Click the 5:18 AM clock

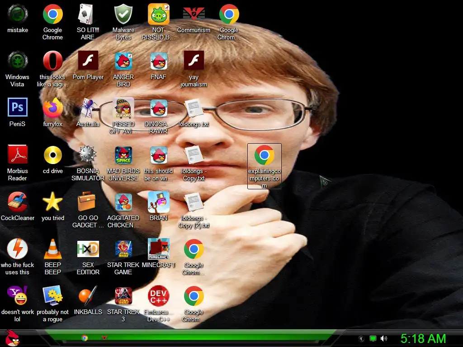423,339
